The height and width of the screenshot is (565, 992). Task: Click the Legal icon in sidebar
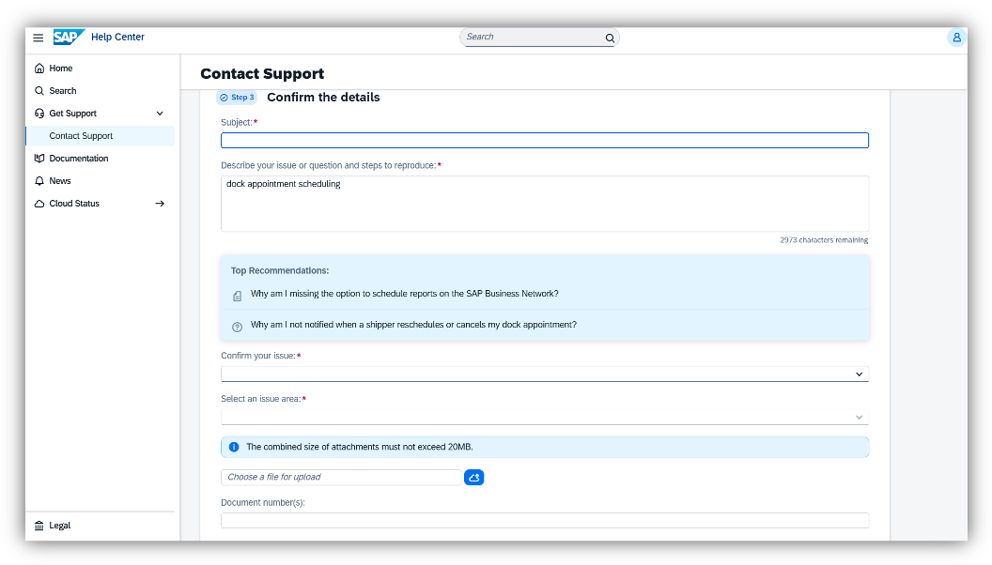coord(39,526)
